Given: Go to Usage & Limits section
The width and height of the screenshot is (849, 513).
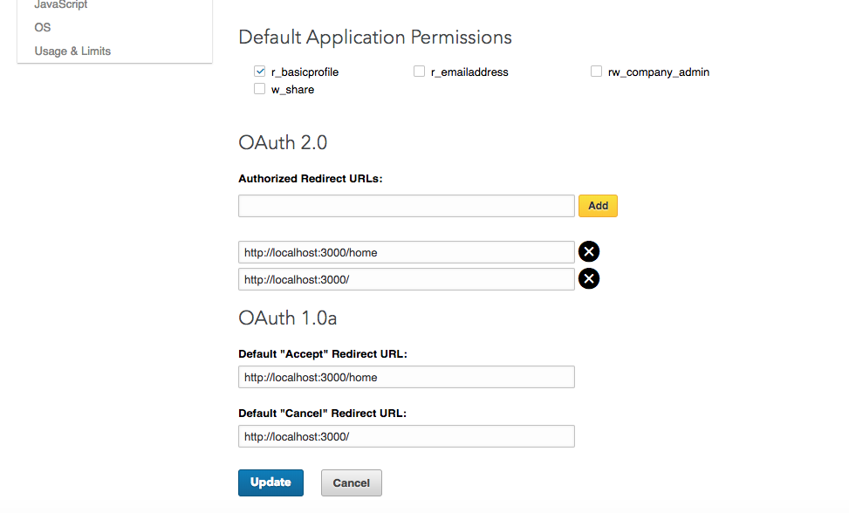Looking at the screenshot, I should coord(72,51).
